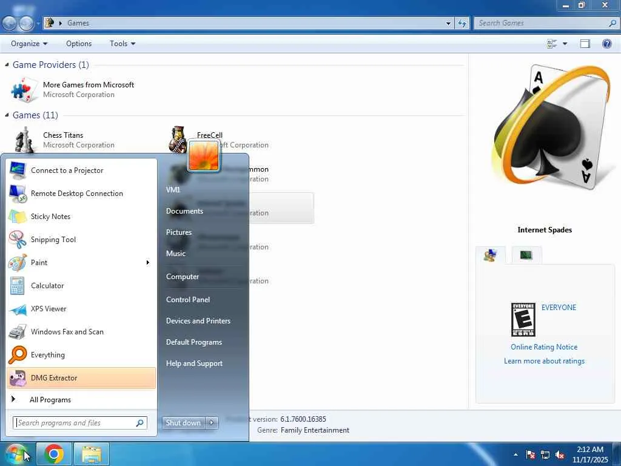Viewport: 621px width, 466px height.
Task: Open More Games from Microsoft icon
Action: 24,90
